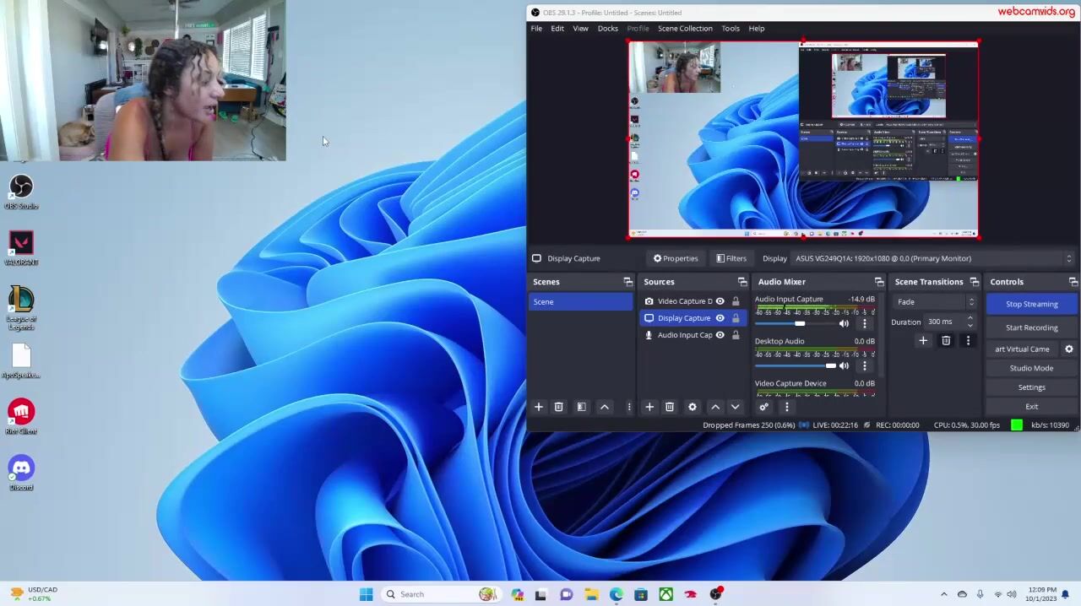Open advanced audio properties gears icon
Viewport: 1081px width, 606px height.
(x=763, y=407)
